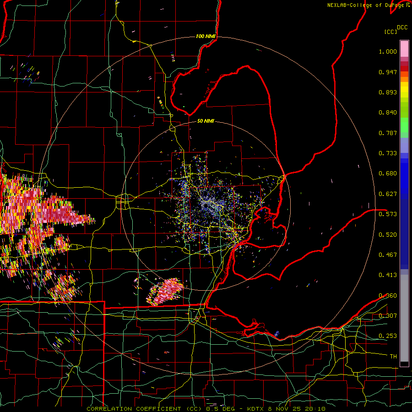Viewport: 412px width, 412px height.
Task: Select the 0.520 scale value
Action: pyautogui.click(x=388, y=234)
